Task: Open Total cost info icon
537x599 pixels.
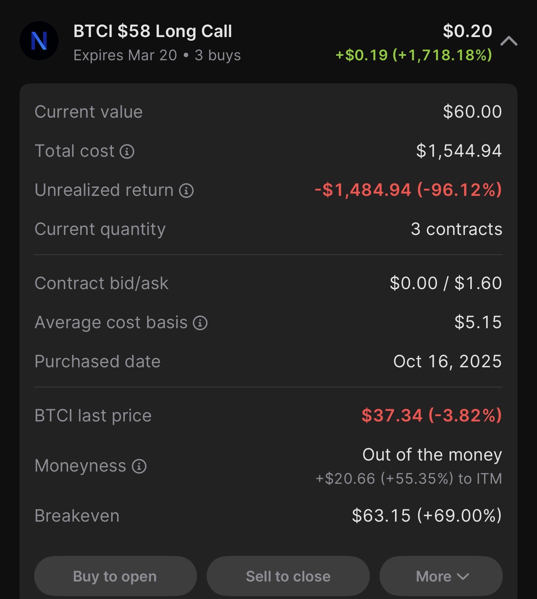Action: point(127,151)
